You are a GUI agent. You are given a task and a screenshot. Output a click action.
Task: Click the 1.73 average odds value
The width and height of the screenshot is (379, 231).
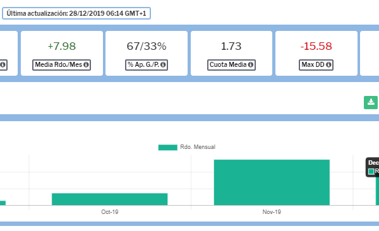coord(231,46)
